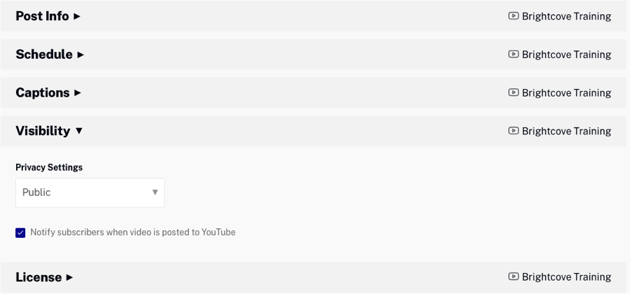Click YouTube icon in Schedule row

point(513,55)
